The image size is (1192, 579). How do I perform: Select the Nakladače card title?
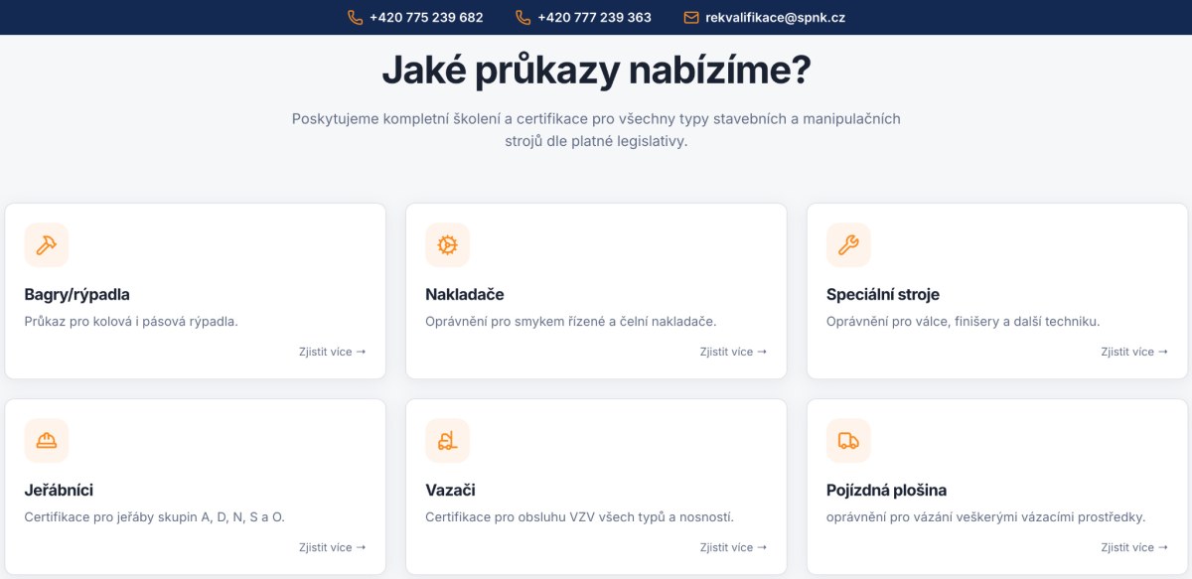tap(465, 295)
